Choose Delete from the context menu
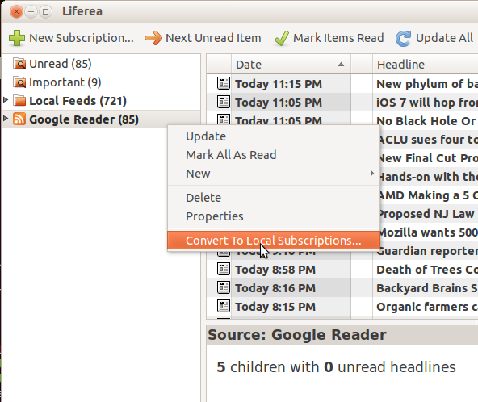 coord(203,198)
